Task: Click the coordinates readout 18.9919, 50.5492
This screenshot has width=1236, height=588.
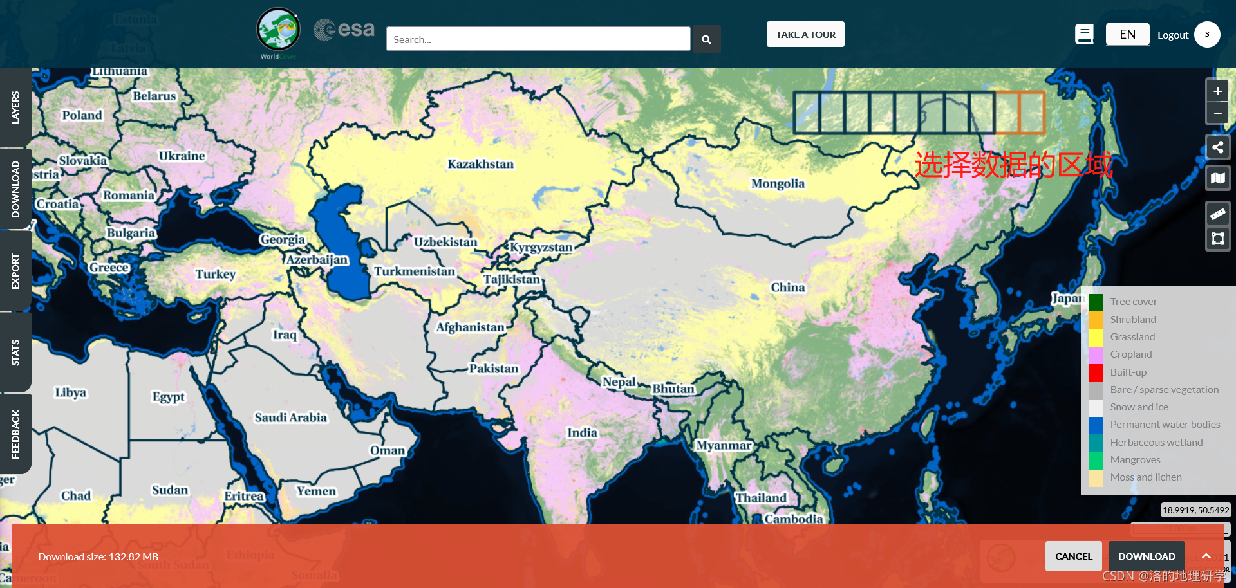Action: (1196, 510)
